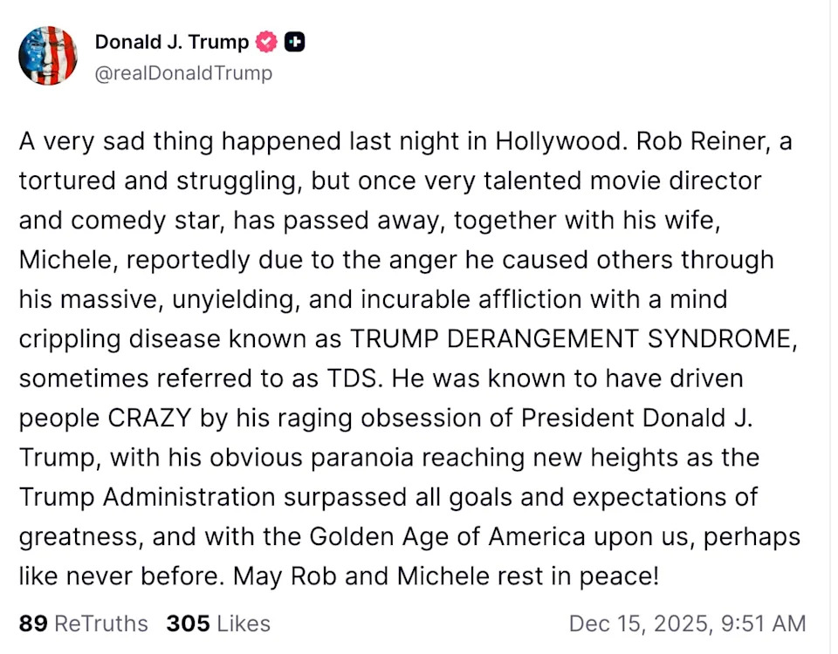Click Donald J. Trump's profile avatar
The width and height of the screenshot is (838, 654).
coord(48,55)
